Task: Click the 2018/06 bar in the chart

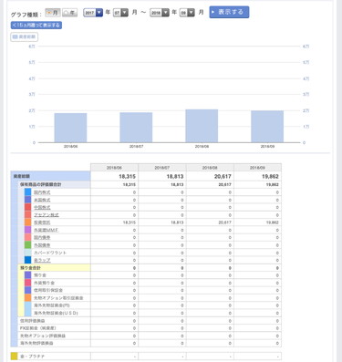Action: tap(70, 128)
